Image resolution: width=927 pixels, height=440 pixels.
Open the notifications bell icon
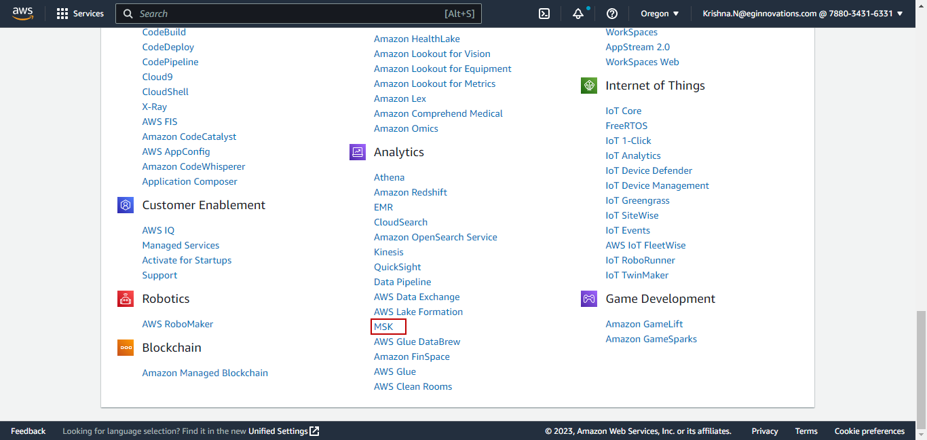(578, 14)
